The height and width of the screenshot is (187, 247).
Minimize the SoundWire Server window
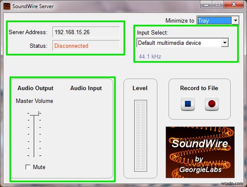206,5
